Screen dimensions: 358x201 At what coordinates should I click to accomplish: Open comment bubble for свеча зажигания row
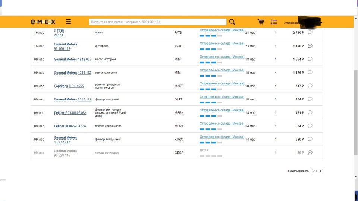(310, 73)
